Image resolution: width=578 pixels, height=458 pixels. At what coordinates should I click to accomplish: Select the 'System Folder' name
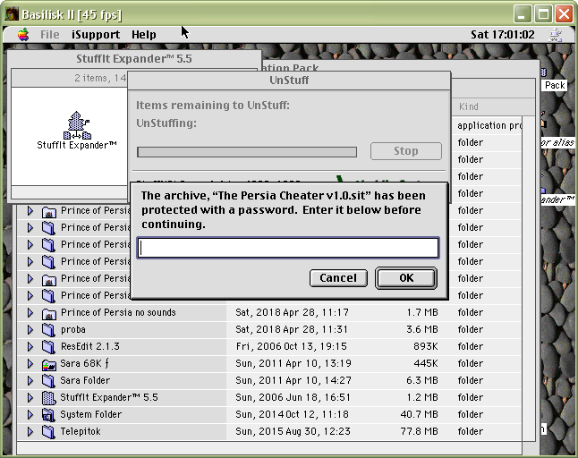click(x=90, y=414)
